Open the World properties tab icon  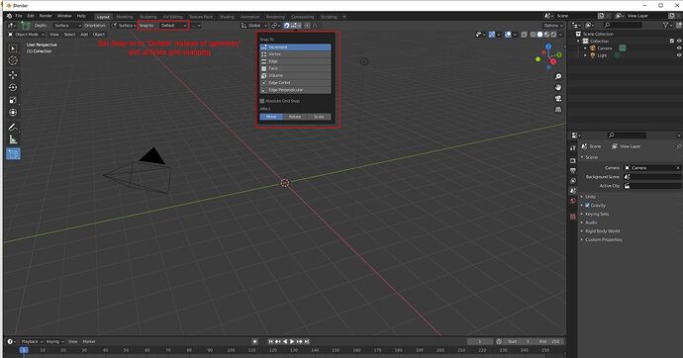pyautogui.click(x=573, y=201)
